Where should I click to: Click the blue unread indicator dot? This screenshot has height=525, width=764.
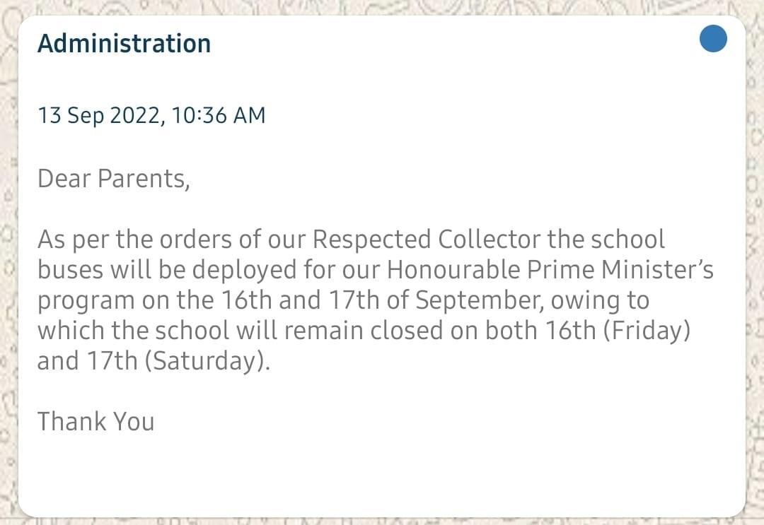[713, 38]
